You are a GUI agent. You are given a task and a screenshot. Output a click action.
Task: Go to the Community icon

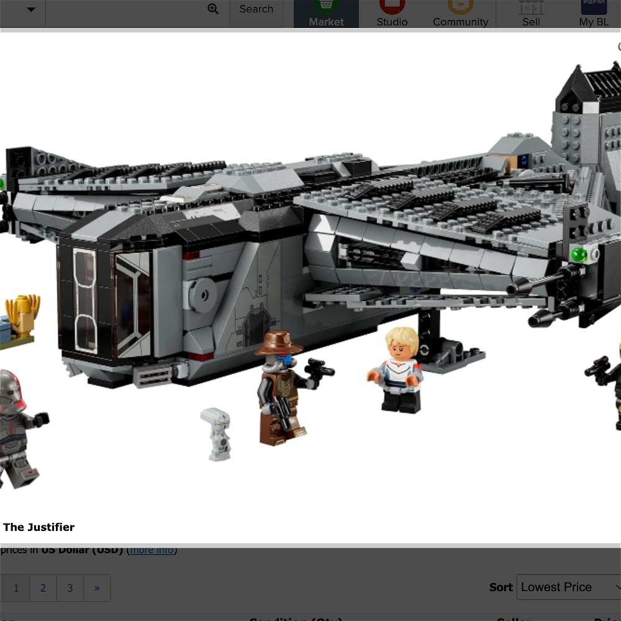click(460, 14)
